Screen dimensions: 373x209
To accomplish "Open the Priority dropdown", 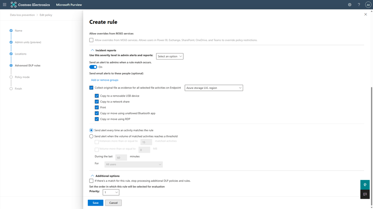I will (x=111, y=192).
